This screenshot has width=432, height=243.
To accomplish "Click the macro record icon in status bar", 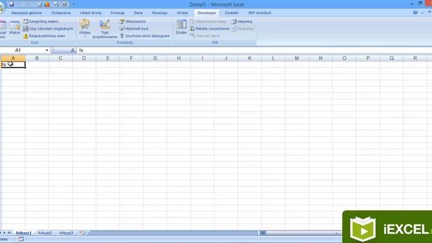I will (x=21, y=239).
